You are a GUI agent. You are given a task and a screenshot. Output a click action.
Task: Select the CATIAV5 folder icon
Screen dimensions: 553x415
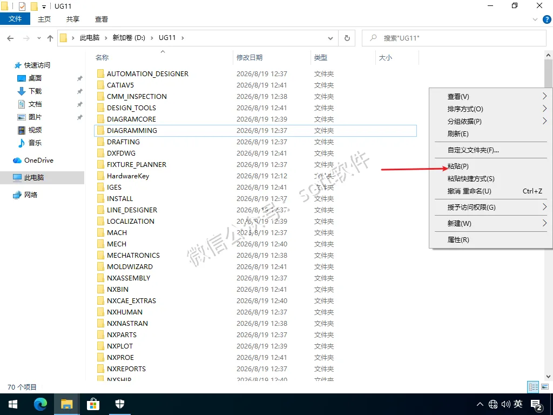tap(100, 85)
